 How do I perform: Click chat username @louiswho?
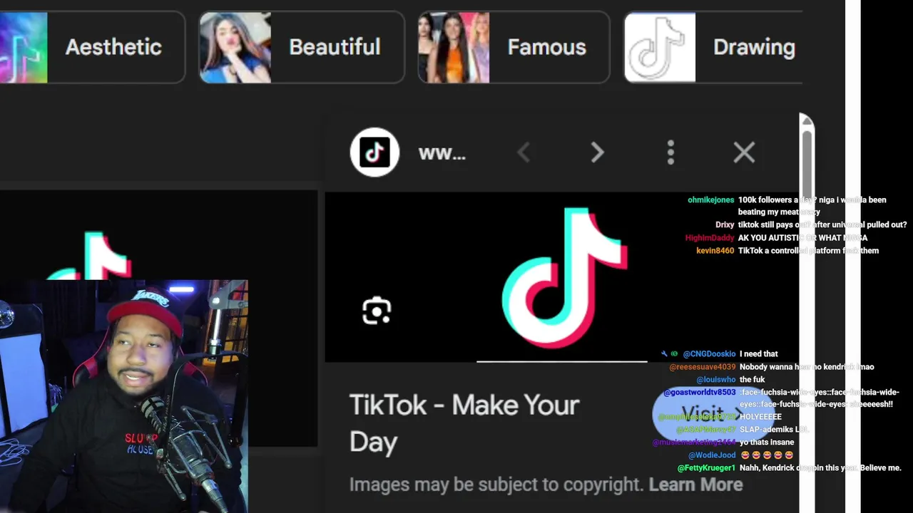[x=715, y=380]
